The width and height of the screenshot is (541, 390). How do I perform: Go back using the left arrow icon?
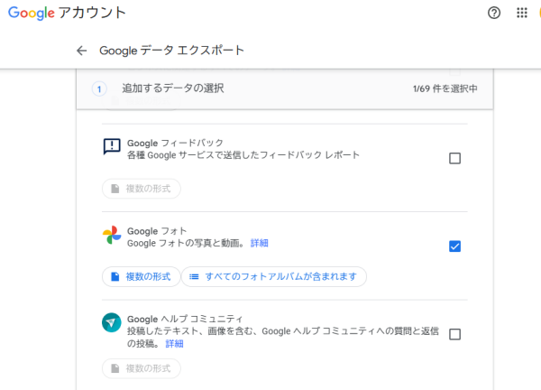(82, 51)
